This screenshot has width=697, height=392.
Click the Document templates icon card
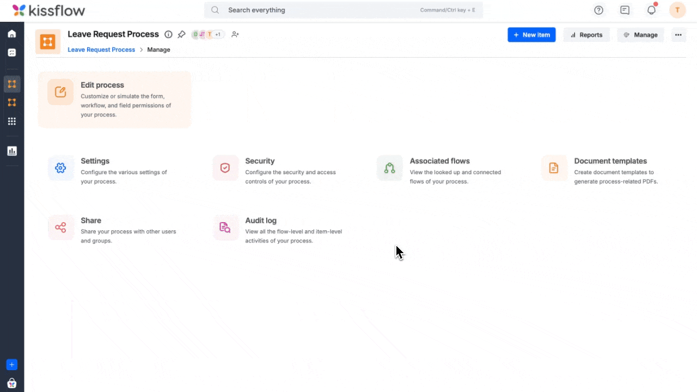pos(554,168)
